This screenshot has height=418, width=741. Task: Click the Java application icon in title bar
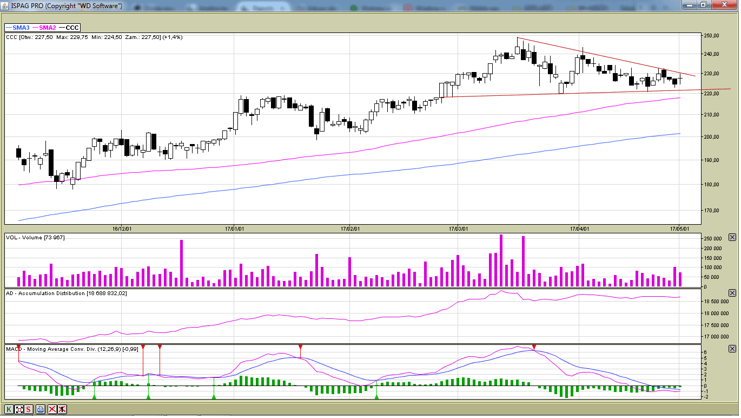tap(5, 5)
